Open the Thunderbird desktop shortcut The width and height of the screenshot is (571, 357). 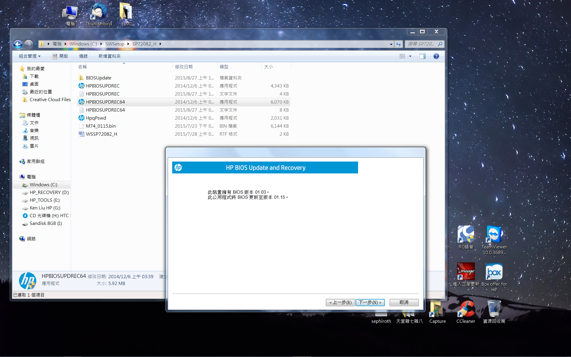point(99,15)
